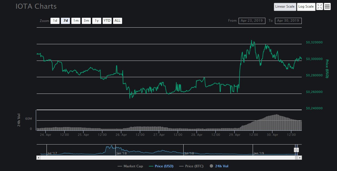Click navigator scrollbar right arrow
The width and height of the screenshot is (337, 171).
tap(300, 158)
